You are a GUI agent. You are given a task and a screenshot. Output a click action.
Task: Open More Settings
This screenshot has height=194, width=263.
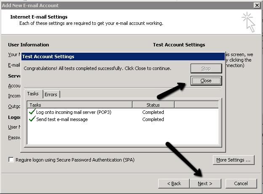pos(234,160)
